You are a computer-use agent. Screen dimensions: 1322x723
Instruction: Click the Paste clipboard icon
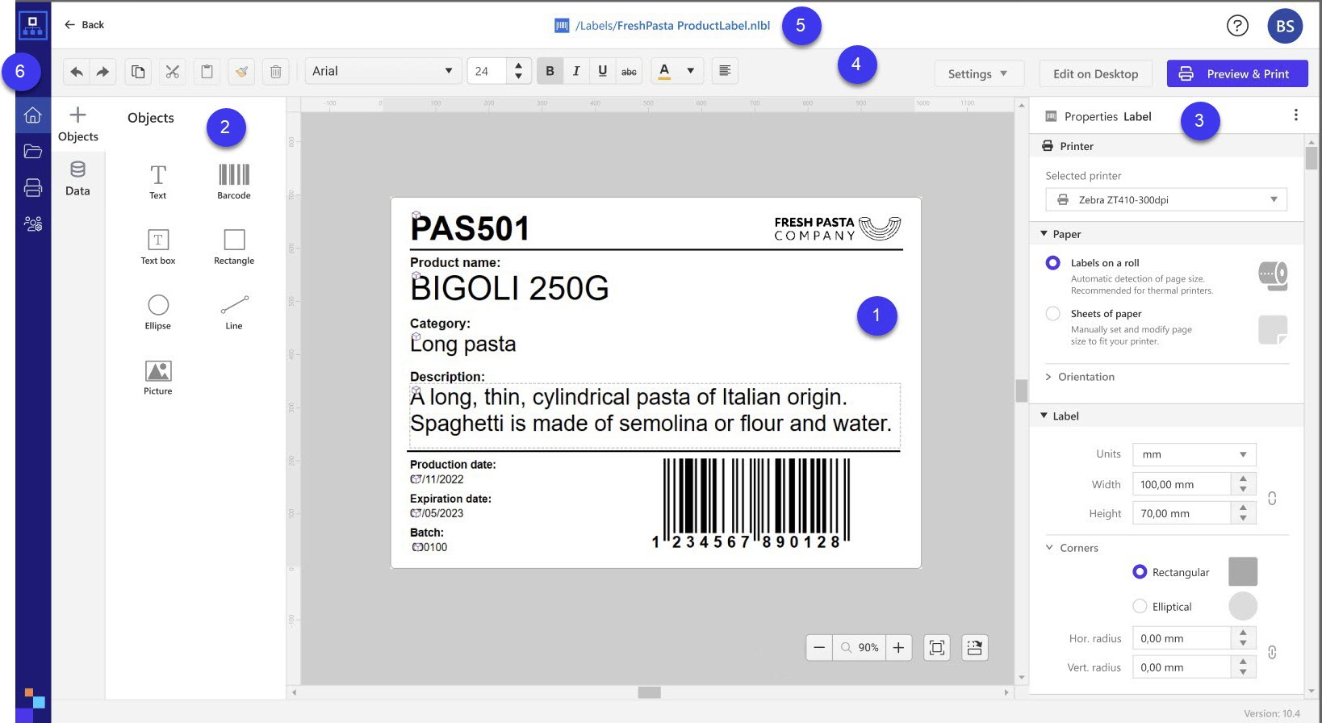tap(207, 72)
